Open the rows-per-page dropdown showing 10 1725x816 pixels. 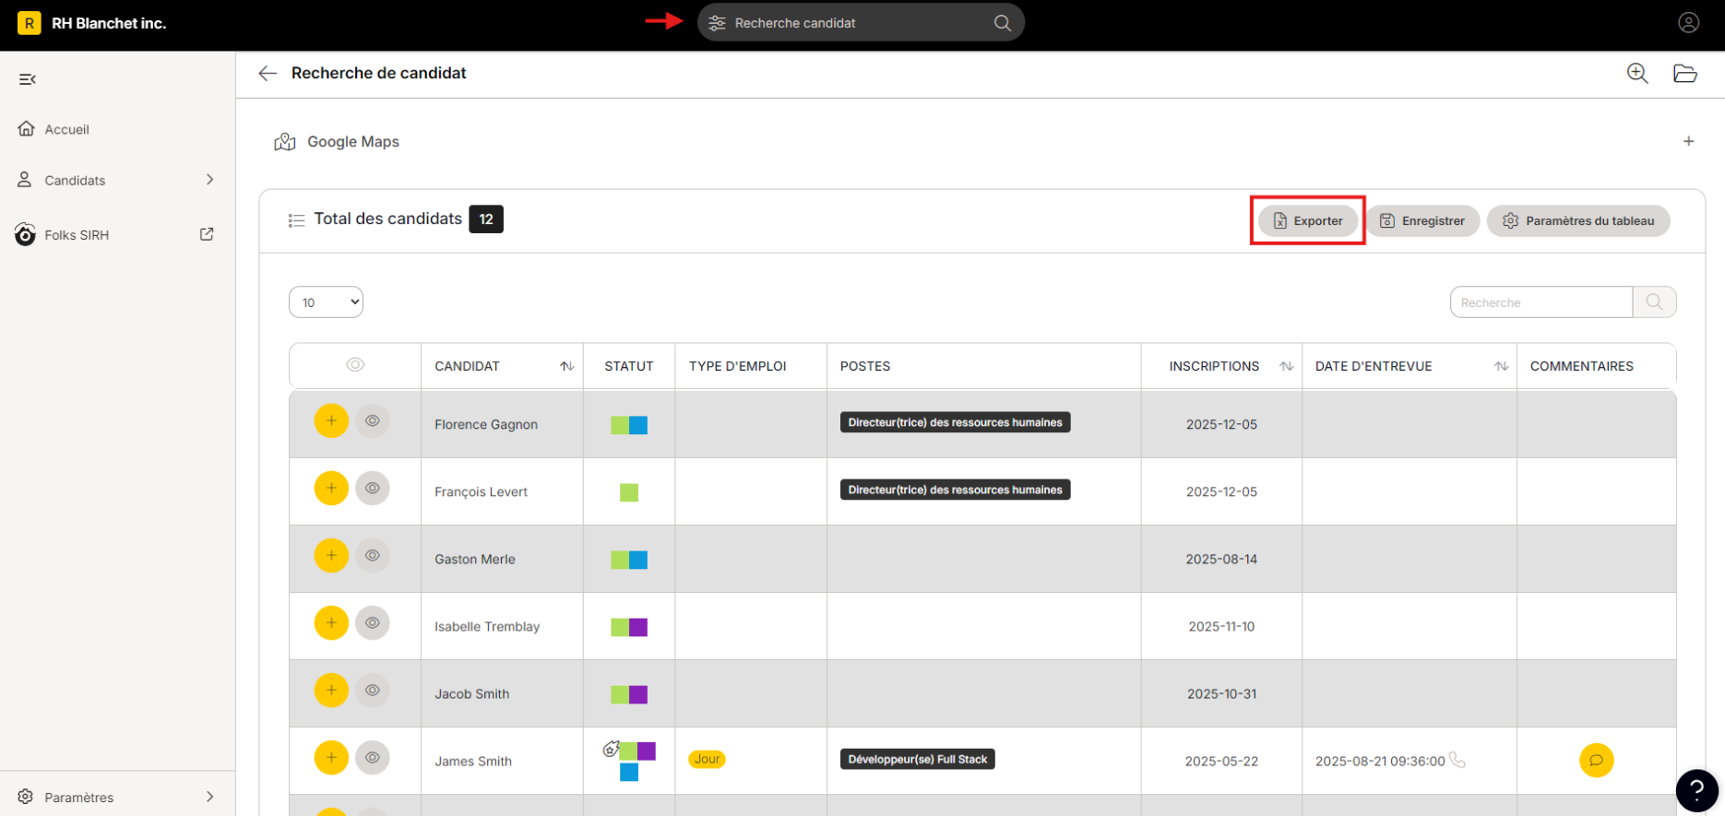326,302
